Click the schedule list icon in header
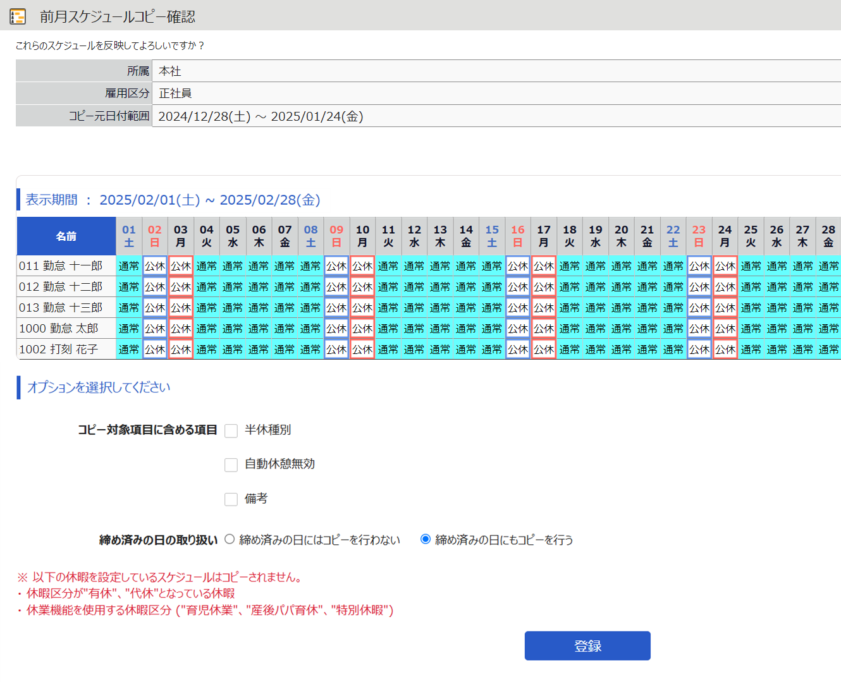Screen dimensions: 841x682 point(18,16)
